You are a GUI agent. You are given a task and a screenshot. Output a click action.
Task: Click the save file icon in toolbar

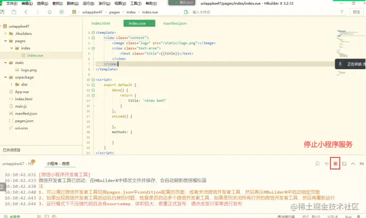coord(14,12)
